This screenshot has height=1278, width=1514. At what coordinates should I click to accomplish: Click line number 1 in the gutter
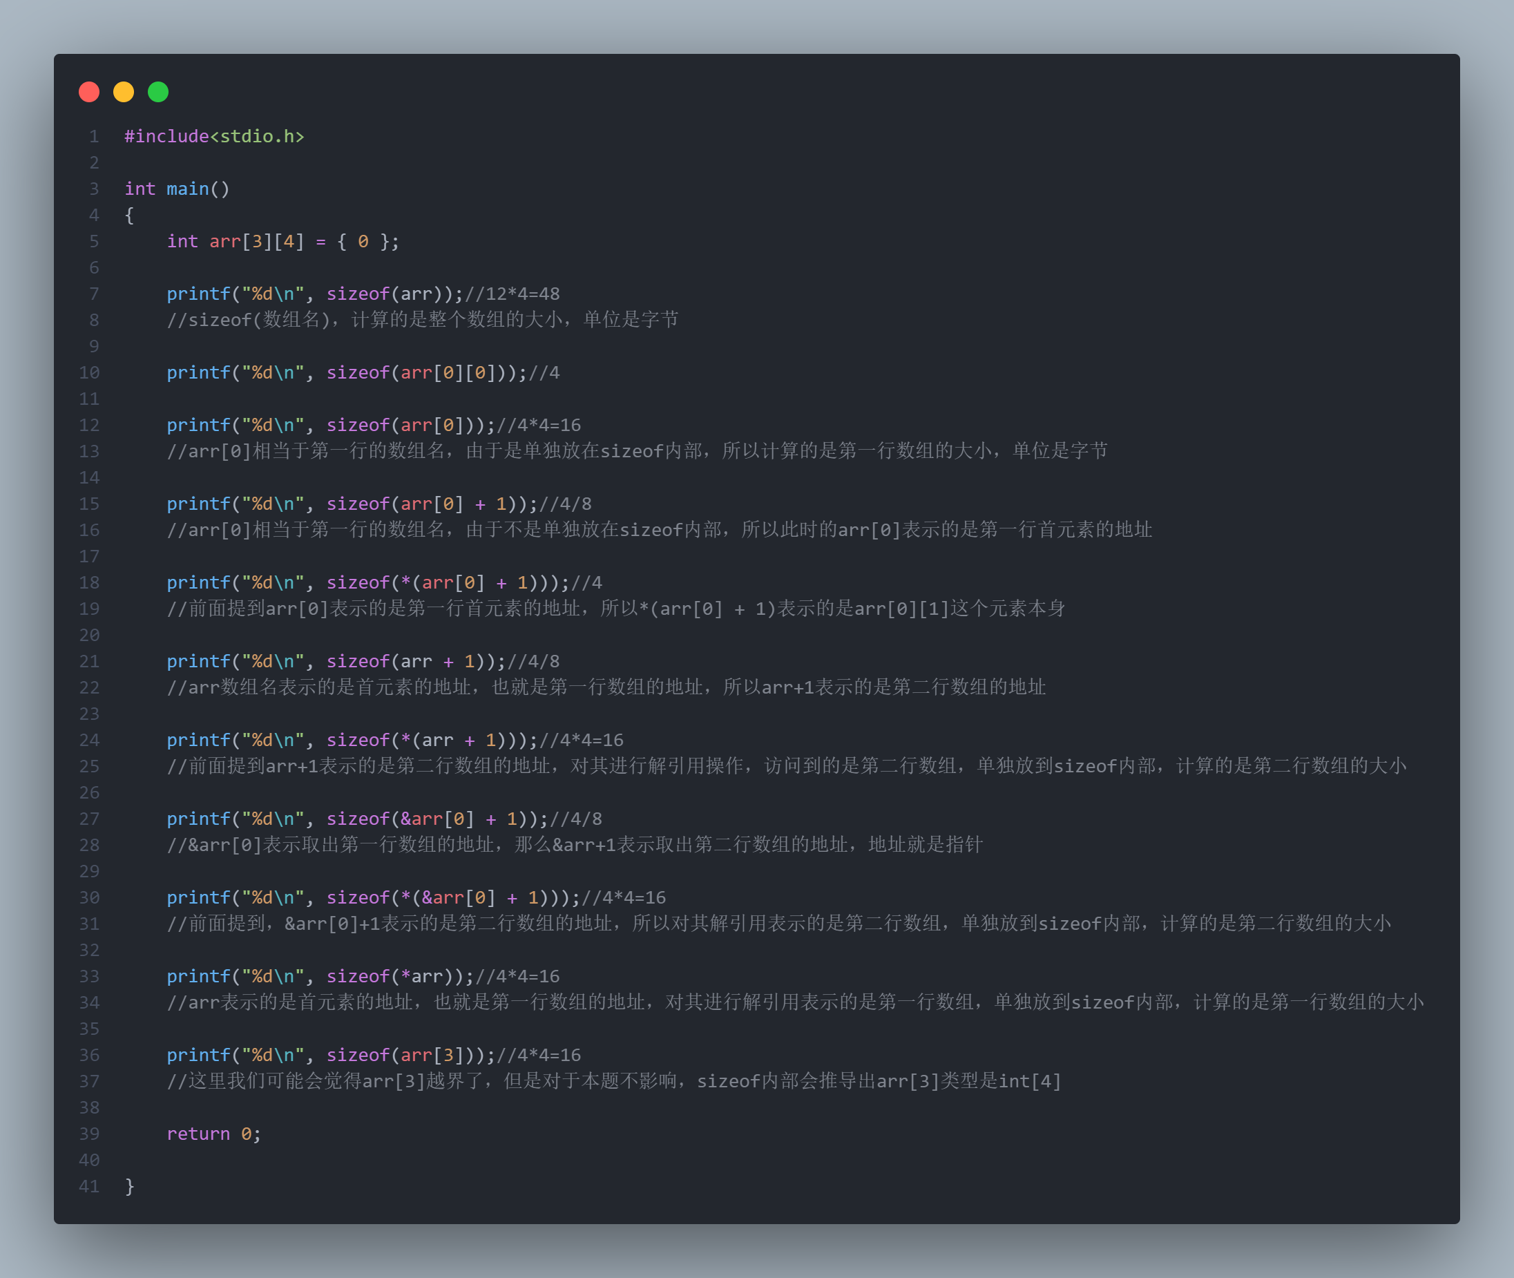tap(94, 136)
